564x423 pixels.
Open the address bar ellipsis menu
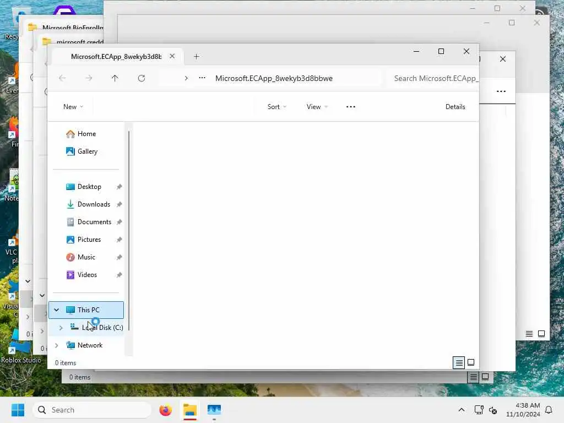click(202, 78)
